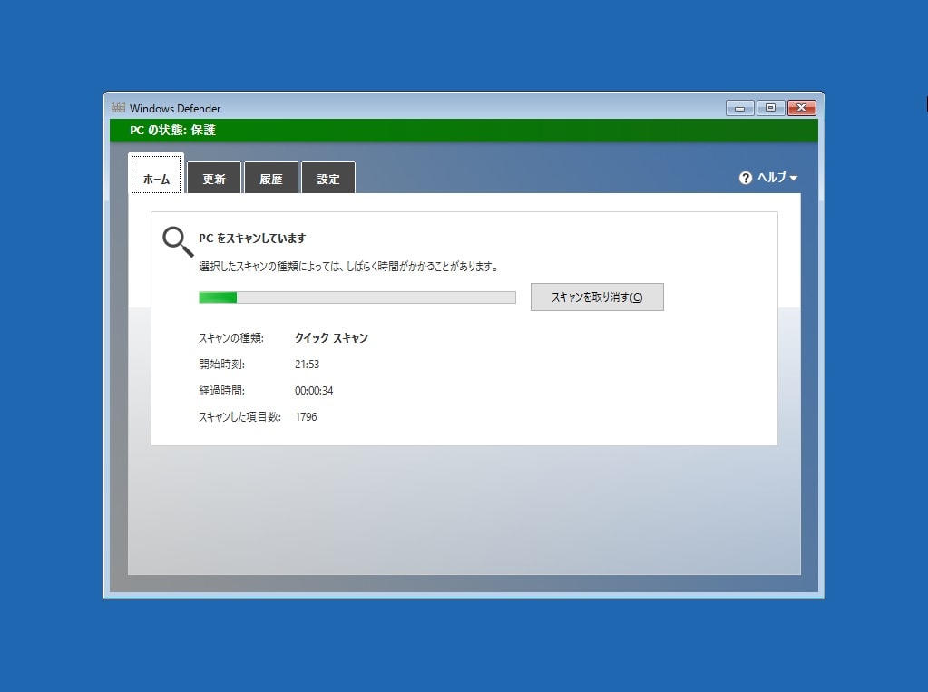Open the 履歴 tab
Screen dimensions: 928x692
pos(271,178)
